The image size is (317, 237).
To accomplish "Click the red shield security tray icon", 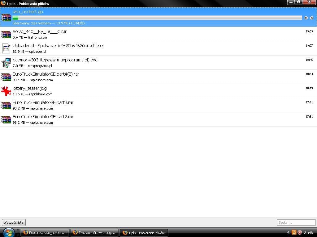I will coord(299,232).
